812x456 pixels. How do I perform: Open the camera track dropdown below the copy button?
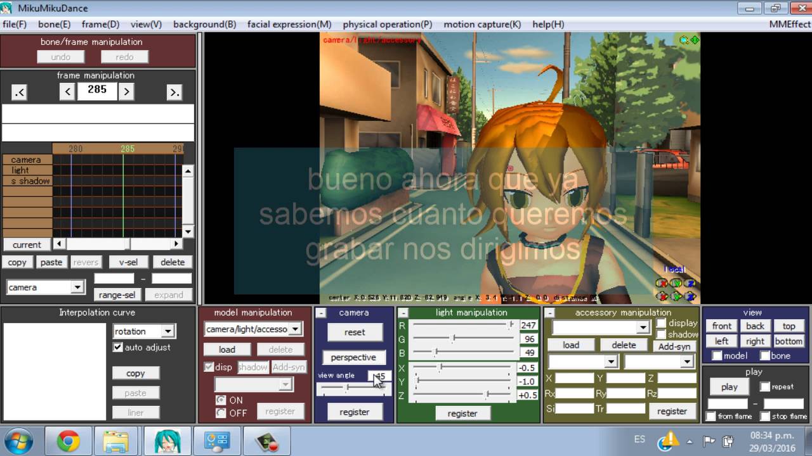click(x=46, y=287)
